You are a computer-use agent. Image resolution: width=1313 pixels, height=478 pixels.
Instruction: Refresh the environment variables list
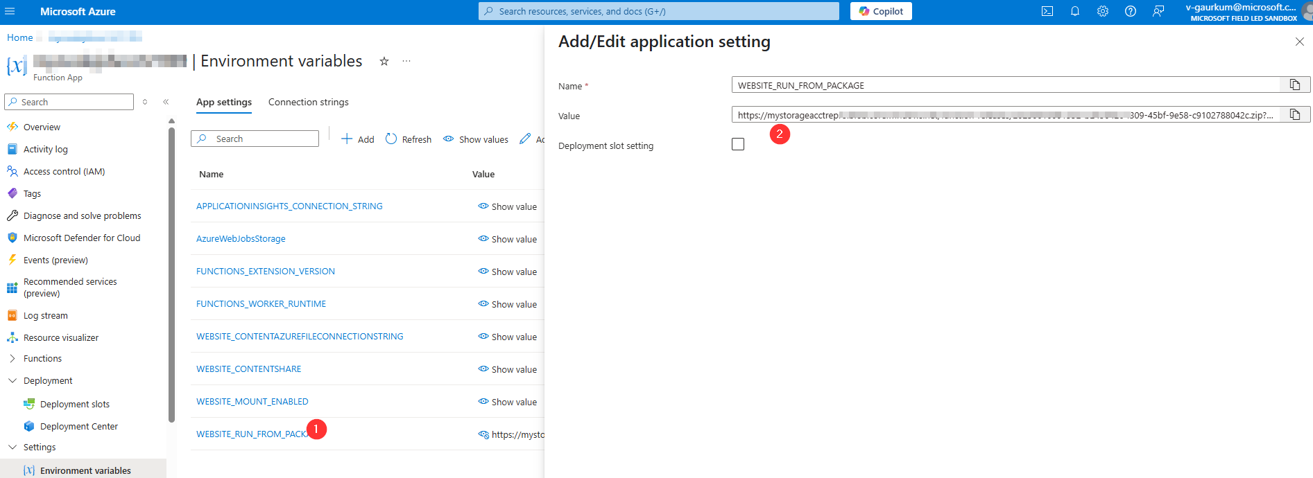(x=409, y=139)
